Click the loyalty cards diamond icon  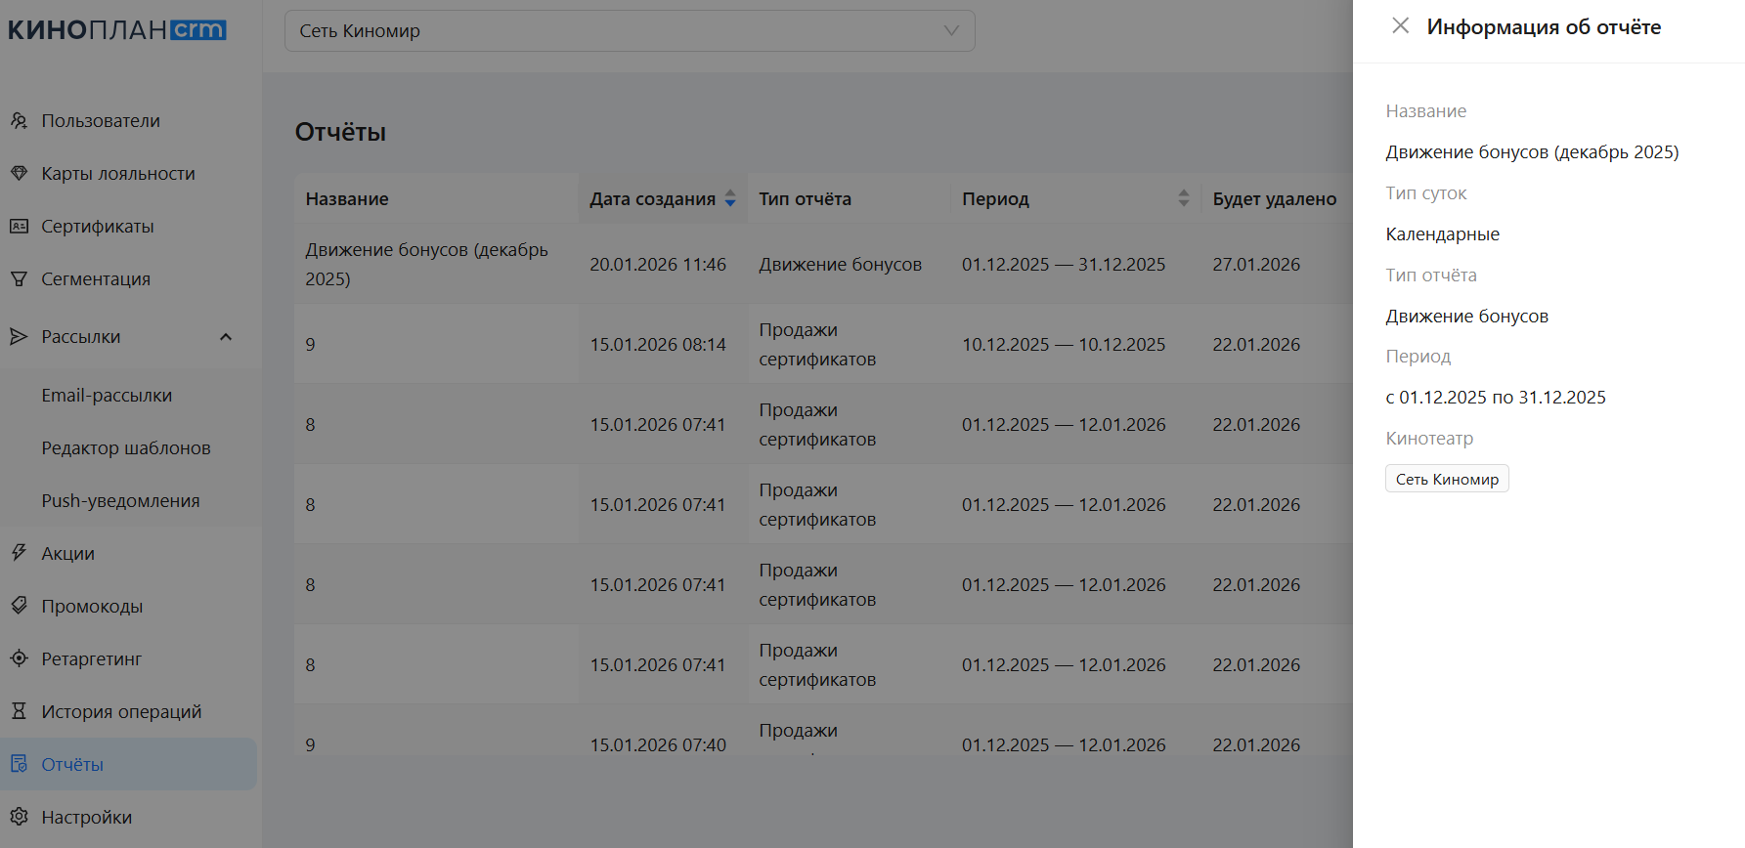(x=19, y=174)
